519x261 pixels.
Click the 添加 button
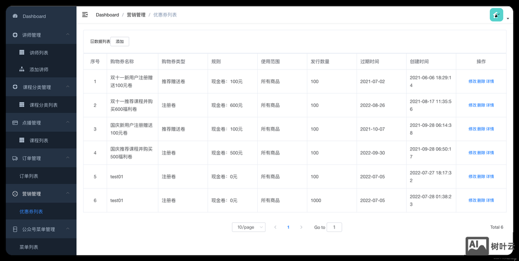(x=120, y=41)
